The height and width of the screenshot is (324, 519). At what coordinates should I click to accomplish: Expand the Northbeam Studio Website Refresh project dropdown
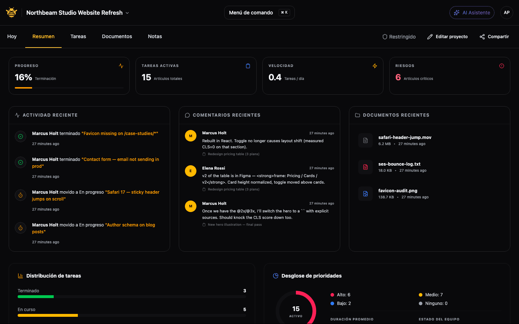pyautogui.click(x=127, y=13)
